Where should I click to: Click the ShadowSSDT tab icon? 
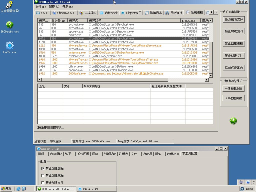[x=54, y=13]
